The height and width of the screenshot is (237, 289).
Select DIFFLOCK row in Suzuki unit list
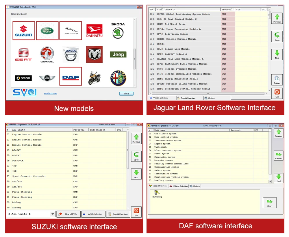coord(66,161)
